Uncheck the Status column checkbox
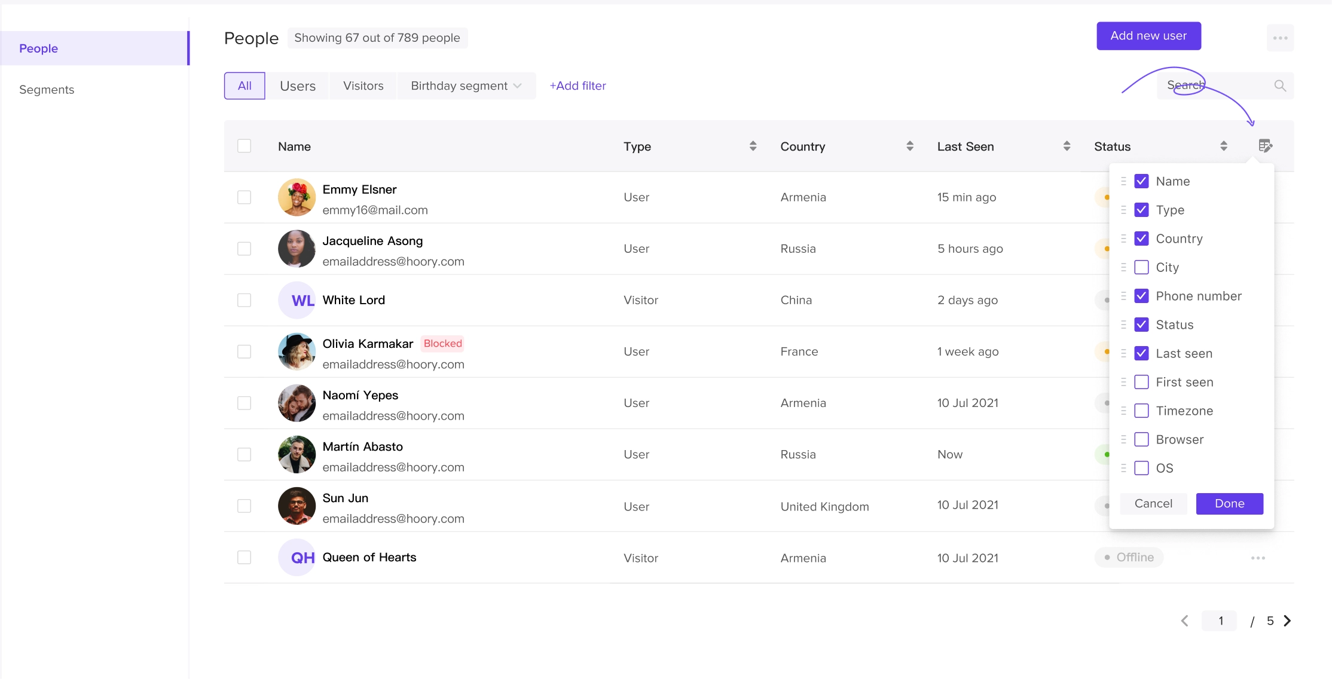Image resolution: width=1332 pixels, height=679 pixels. 1141,325
